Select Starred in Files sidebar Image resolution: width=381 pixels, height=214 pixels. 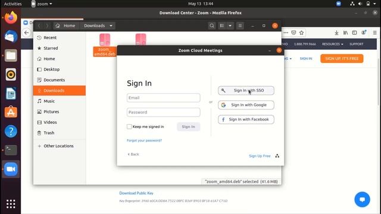[60, 48]
